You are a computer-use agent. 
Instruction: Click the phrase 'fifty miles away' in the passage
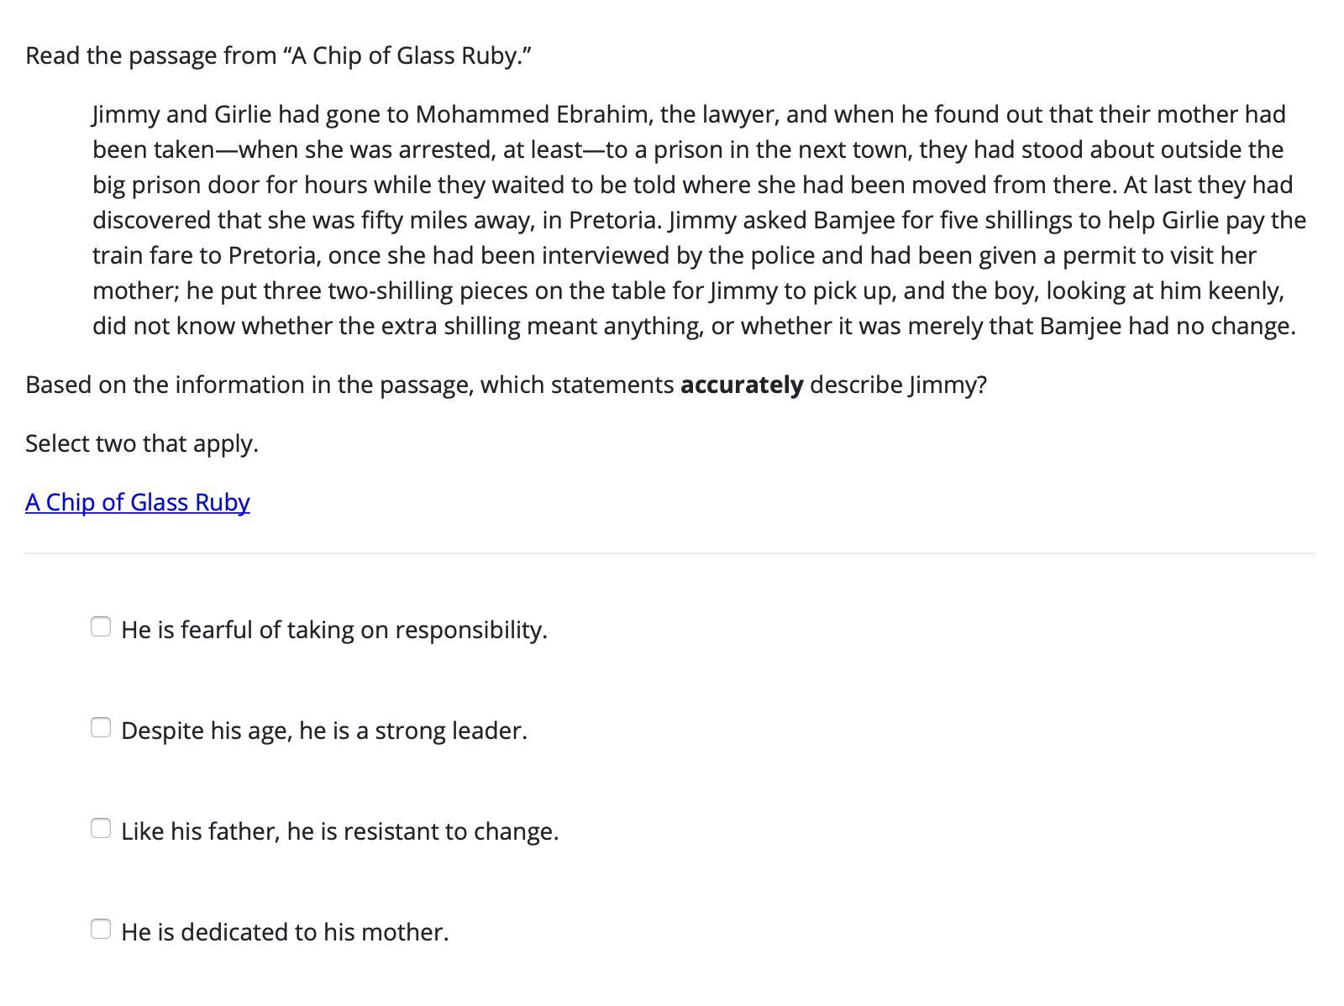pos(447,220)
